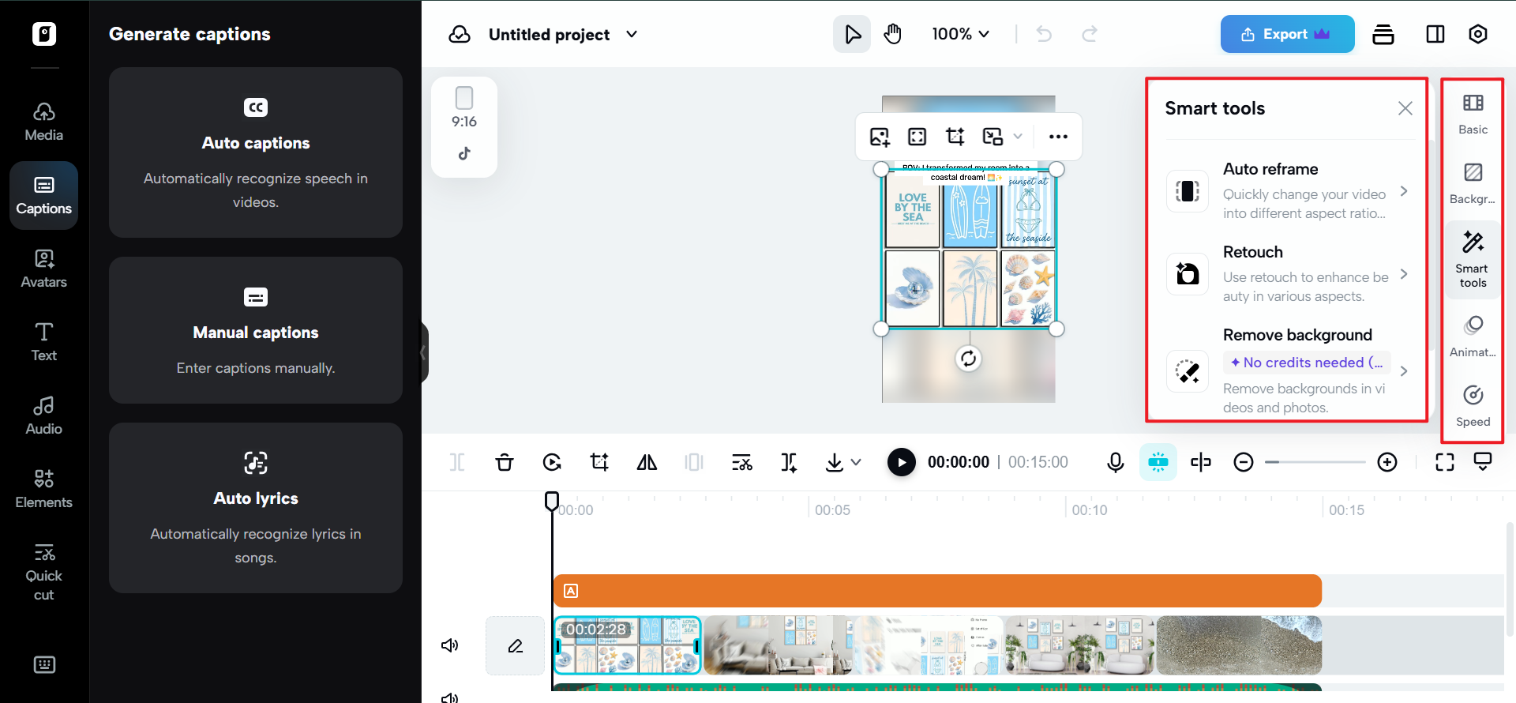
Task: Select the hand pan tool
Action: pyautogui.click(x=892, y=34)
